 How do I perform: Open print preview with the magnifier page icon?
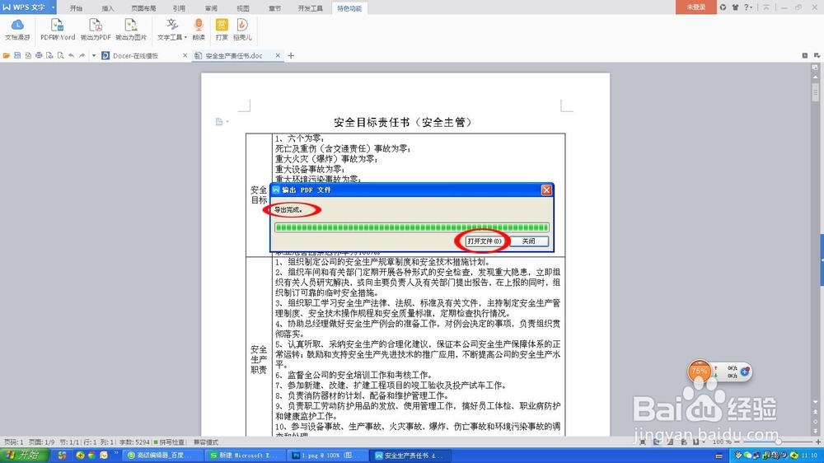pyautogui.click(x=60, y=56)
